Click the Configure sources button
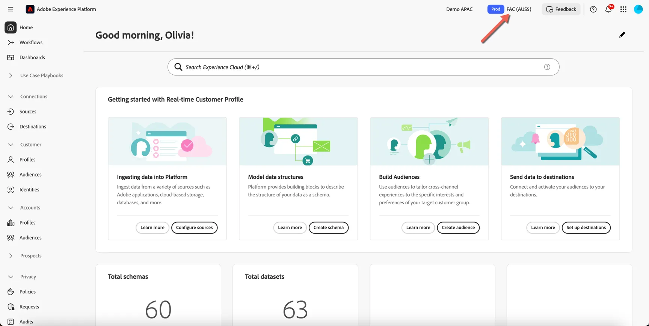Screen dimensions: 649x326 [194, 228]
